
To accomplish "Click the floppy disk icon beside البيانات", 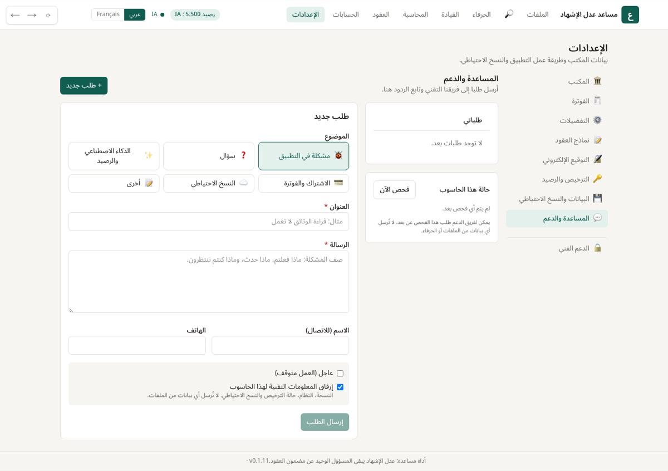I will pyautogui.click(x=597, y=198).
